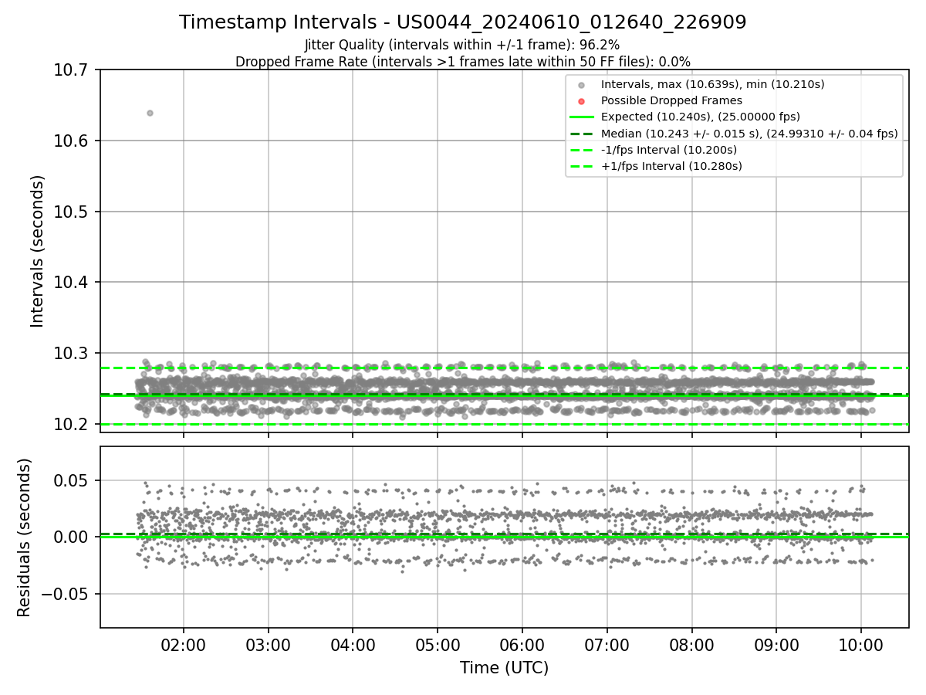Click legend entry '-1/fps Interval (10.200s)'

click(x=668, y=150)
